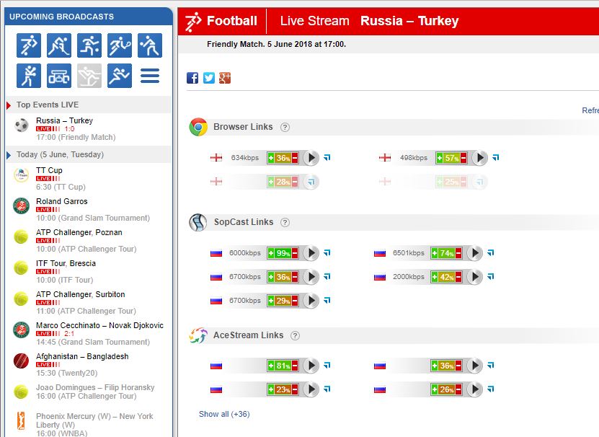
Task: Open the ice hockey category icon
Action: coord(59,45)
